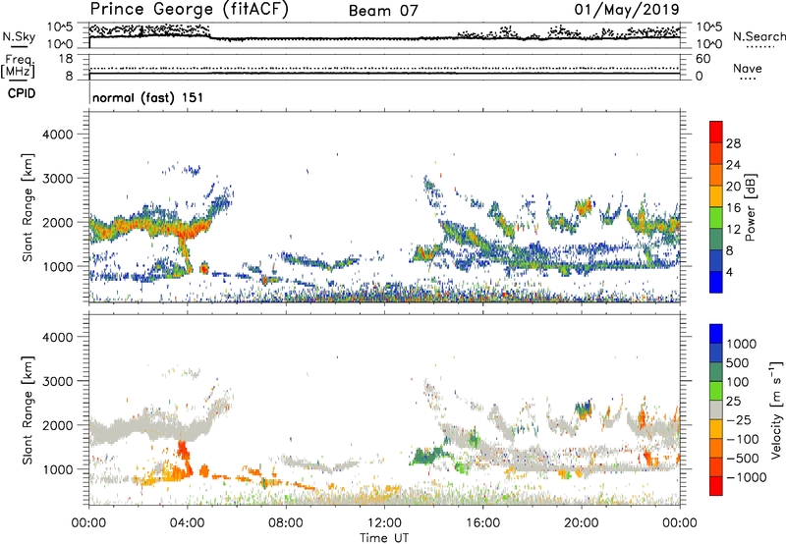Click the gray segment of velocity colorbar
Screen dimensions: 786x544
coord(716,410)
